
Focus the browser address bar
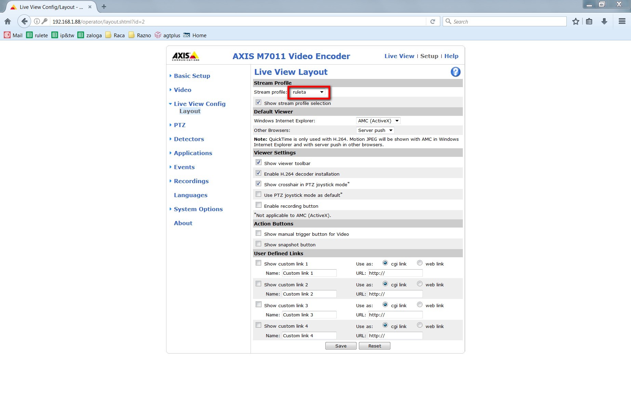[x=238, y=22]
